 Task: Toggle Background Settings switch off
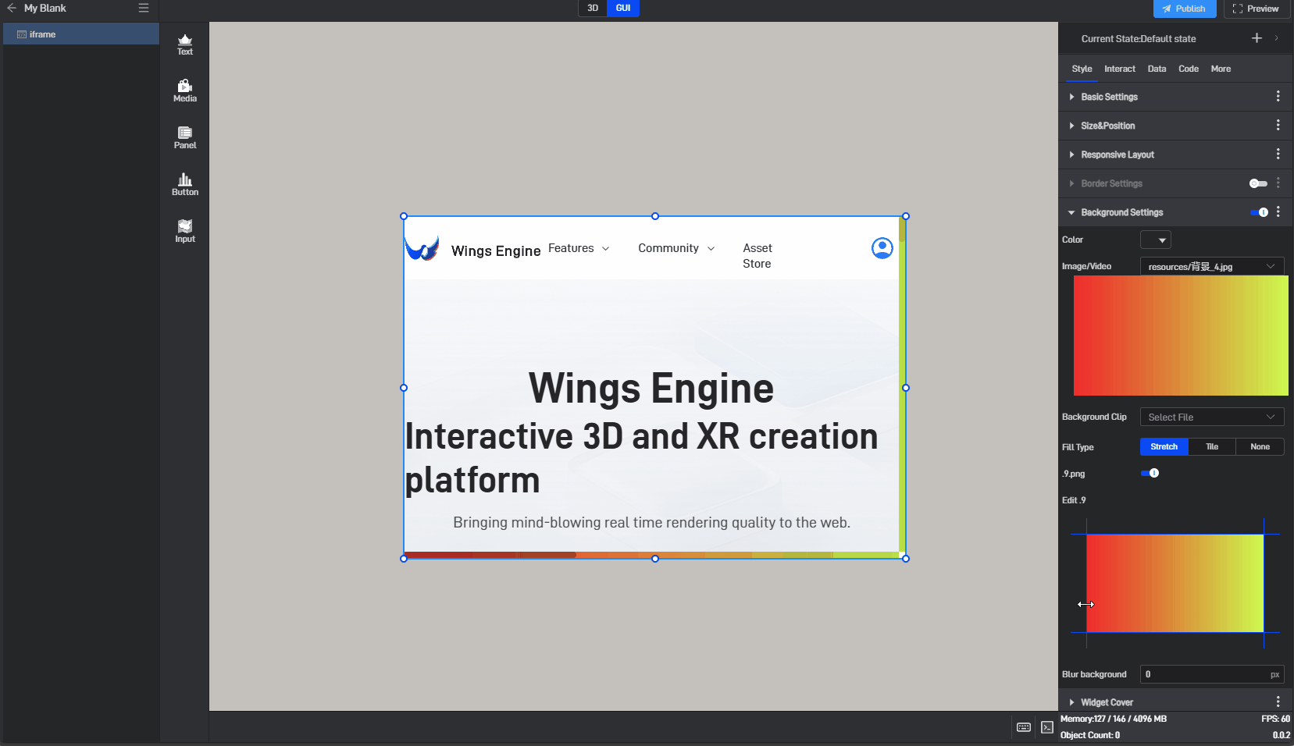[1259, 212]
